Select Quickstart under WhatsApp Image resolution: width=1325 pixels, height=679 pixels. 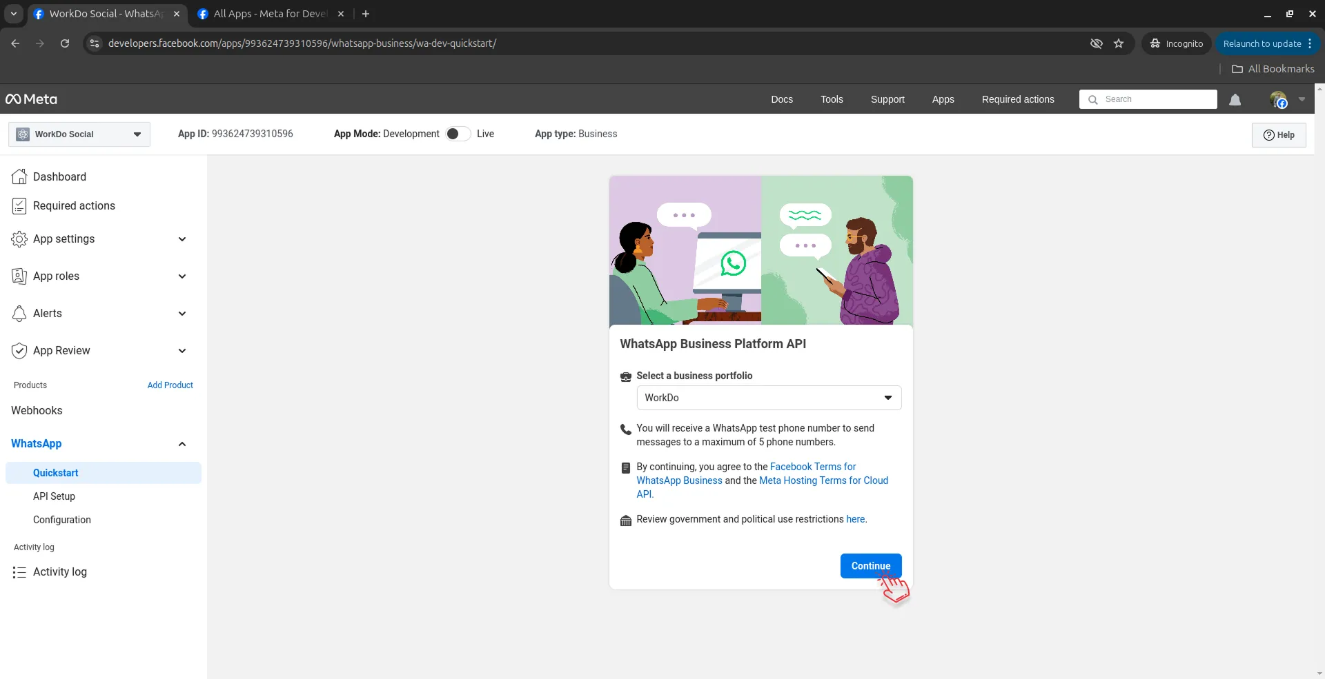click(104, 473)
